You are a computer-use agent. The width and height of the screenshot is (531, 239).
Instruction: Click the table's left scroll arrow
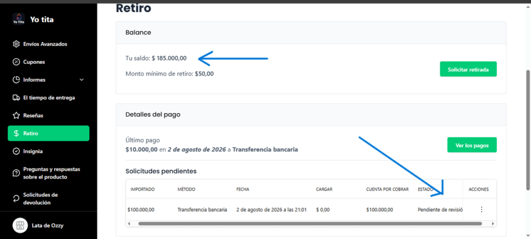click(129, 224)
